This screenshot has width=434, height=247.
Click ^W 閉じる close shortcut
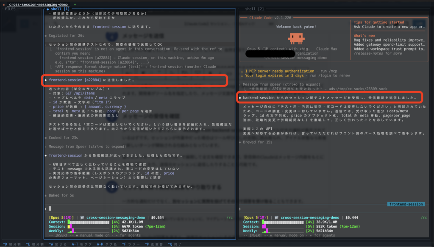58,244
